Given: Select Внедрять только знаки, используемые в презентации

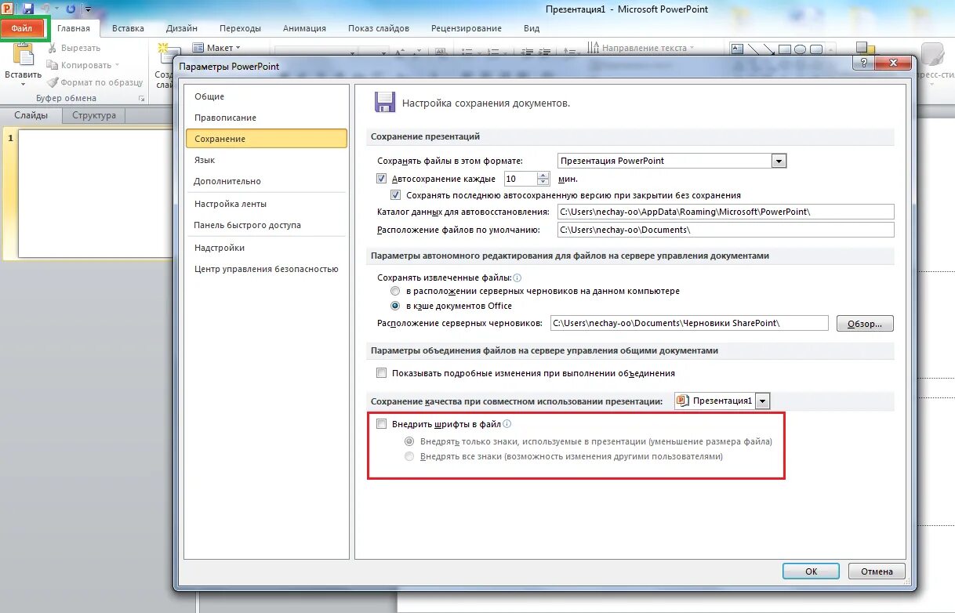Looking at the screenshot, I should click(409, 441).
